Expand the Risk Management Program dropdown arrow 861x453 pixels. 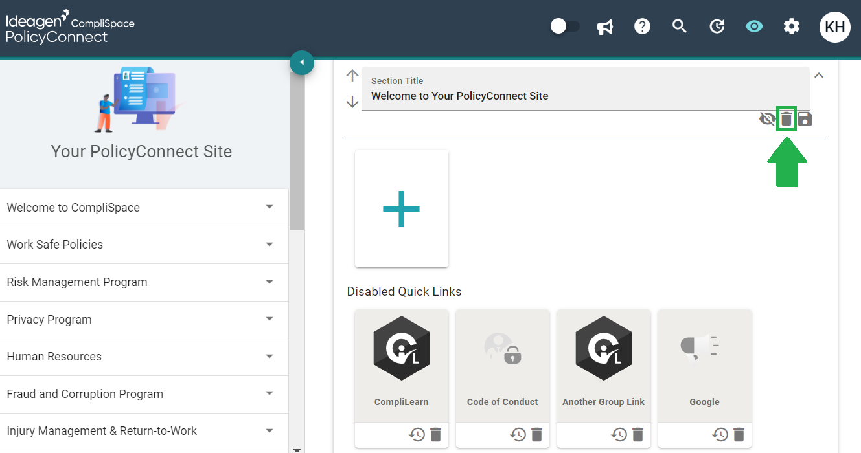(x=270, y=282)
